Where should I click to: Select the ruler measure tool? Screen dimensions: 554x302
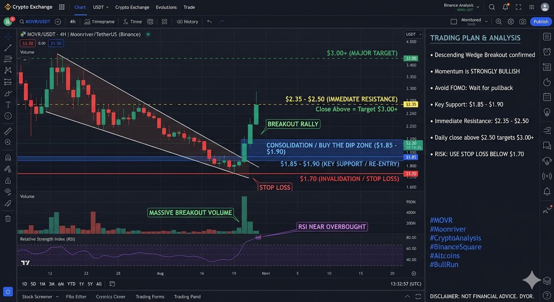(x=8, y=131)
